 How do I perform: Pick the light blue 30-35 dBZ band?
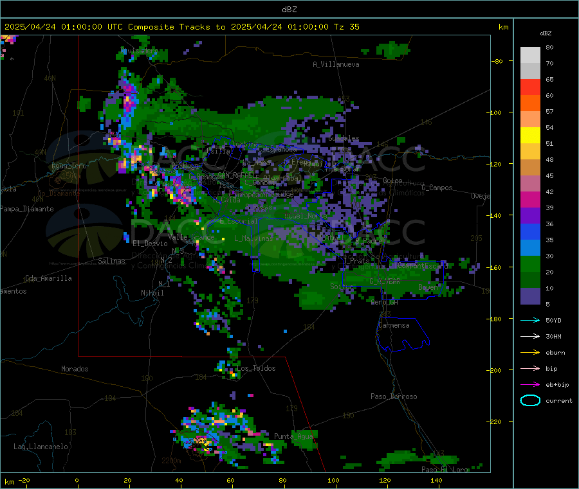[530, 248]
